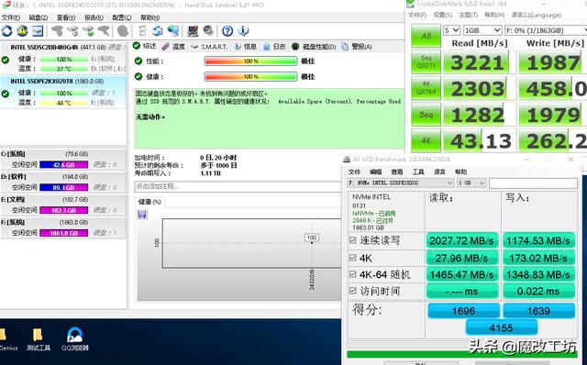
Task: Click the 健康 100% gradient bar in overview
Action: 250,76
